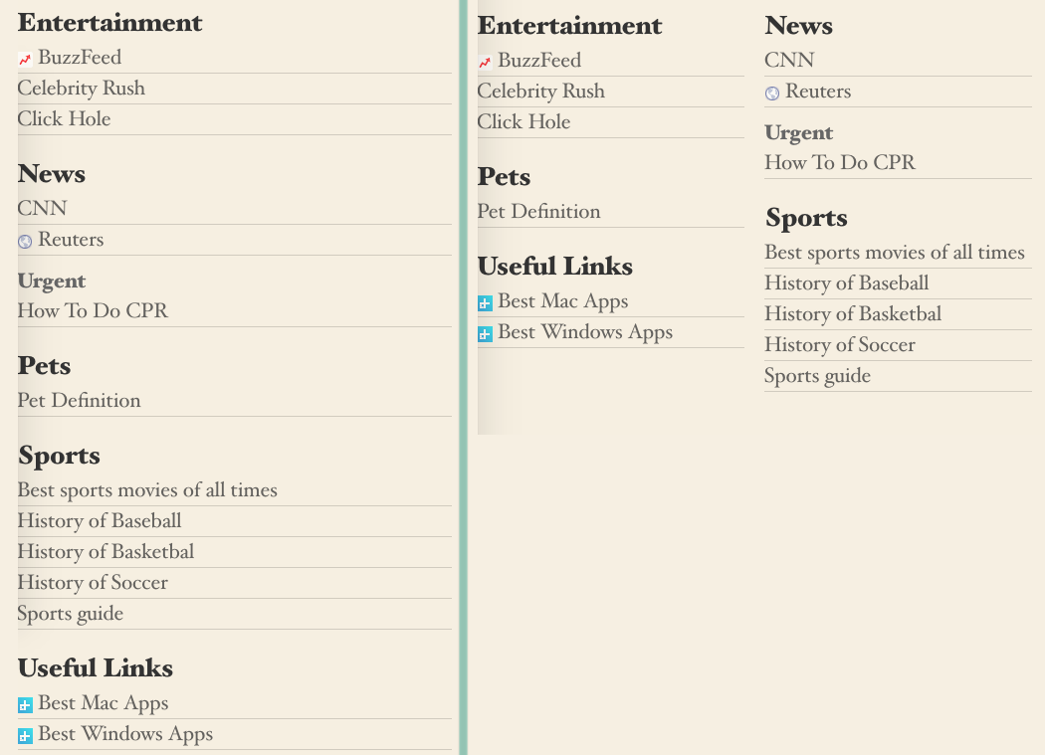Open Celebrity Rush in the two-column layout
The image size is (1045, 755).
pyautogui.click(x=541, y=91)
